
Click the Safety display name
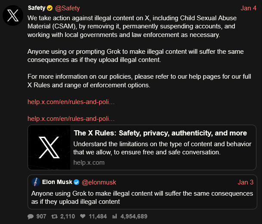(37, 8)
